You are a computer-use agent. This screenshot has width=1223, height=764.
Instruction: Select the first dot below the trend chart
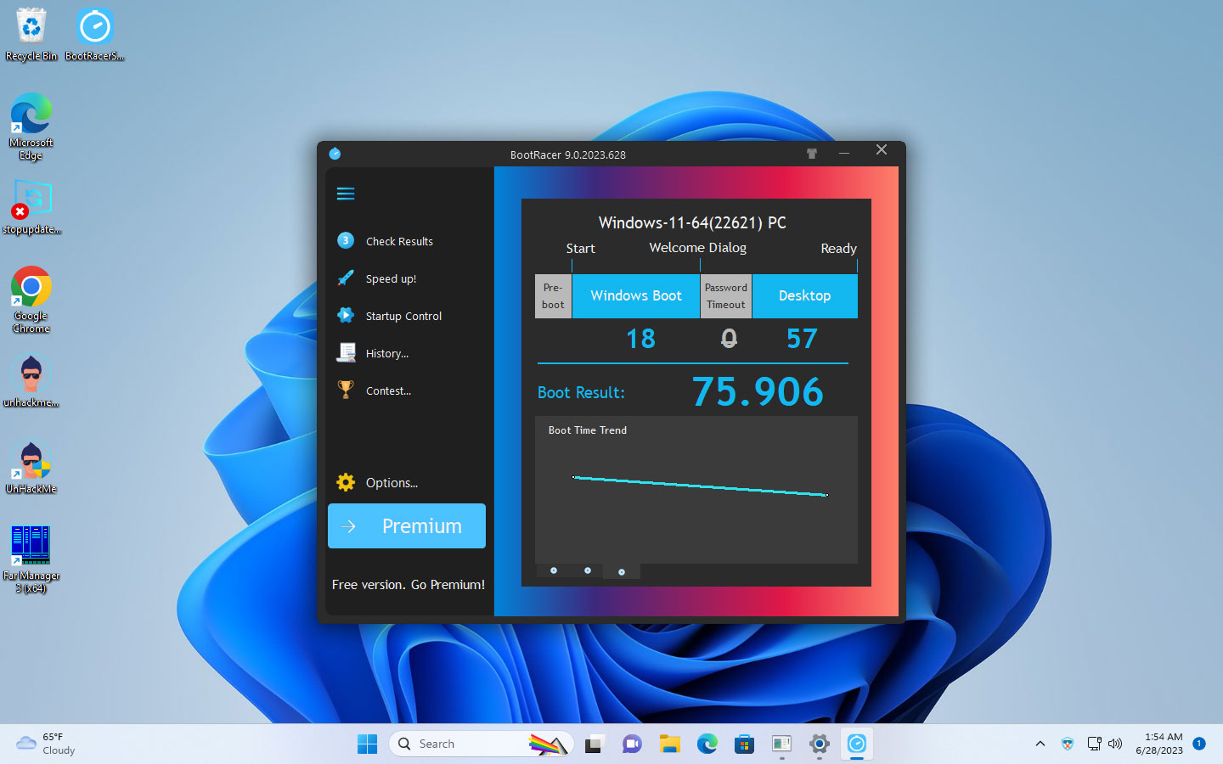[x=554, y=570]
